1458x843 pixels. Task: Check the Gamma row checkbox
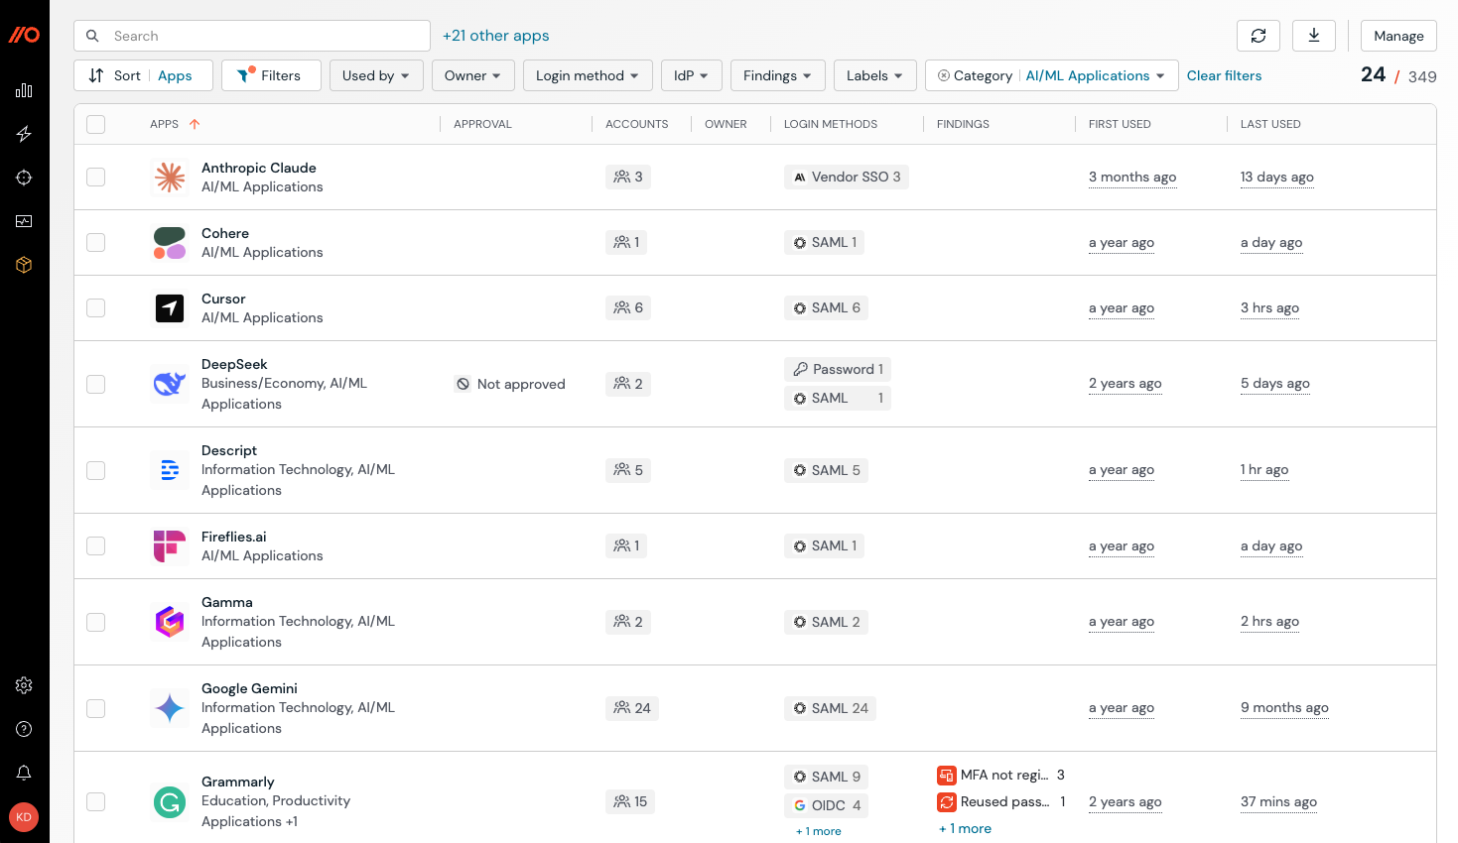(x=96, y=622)
